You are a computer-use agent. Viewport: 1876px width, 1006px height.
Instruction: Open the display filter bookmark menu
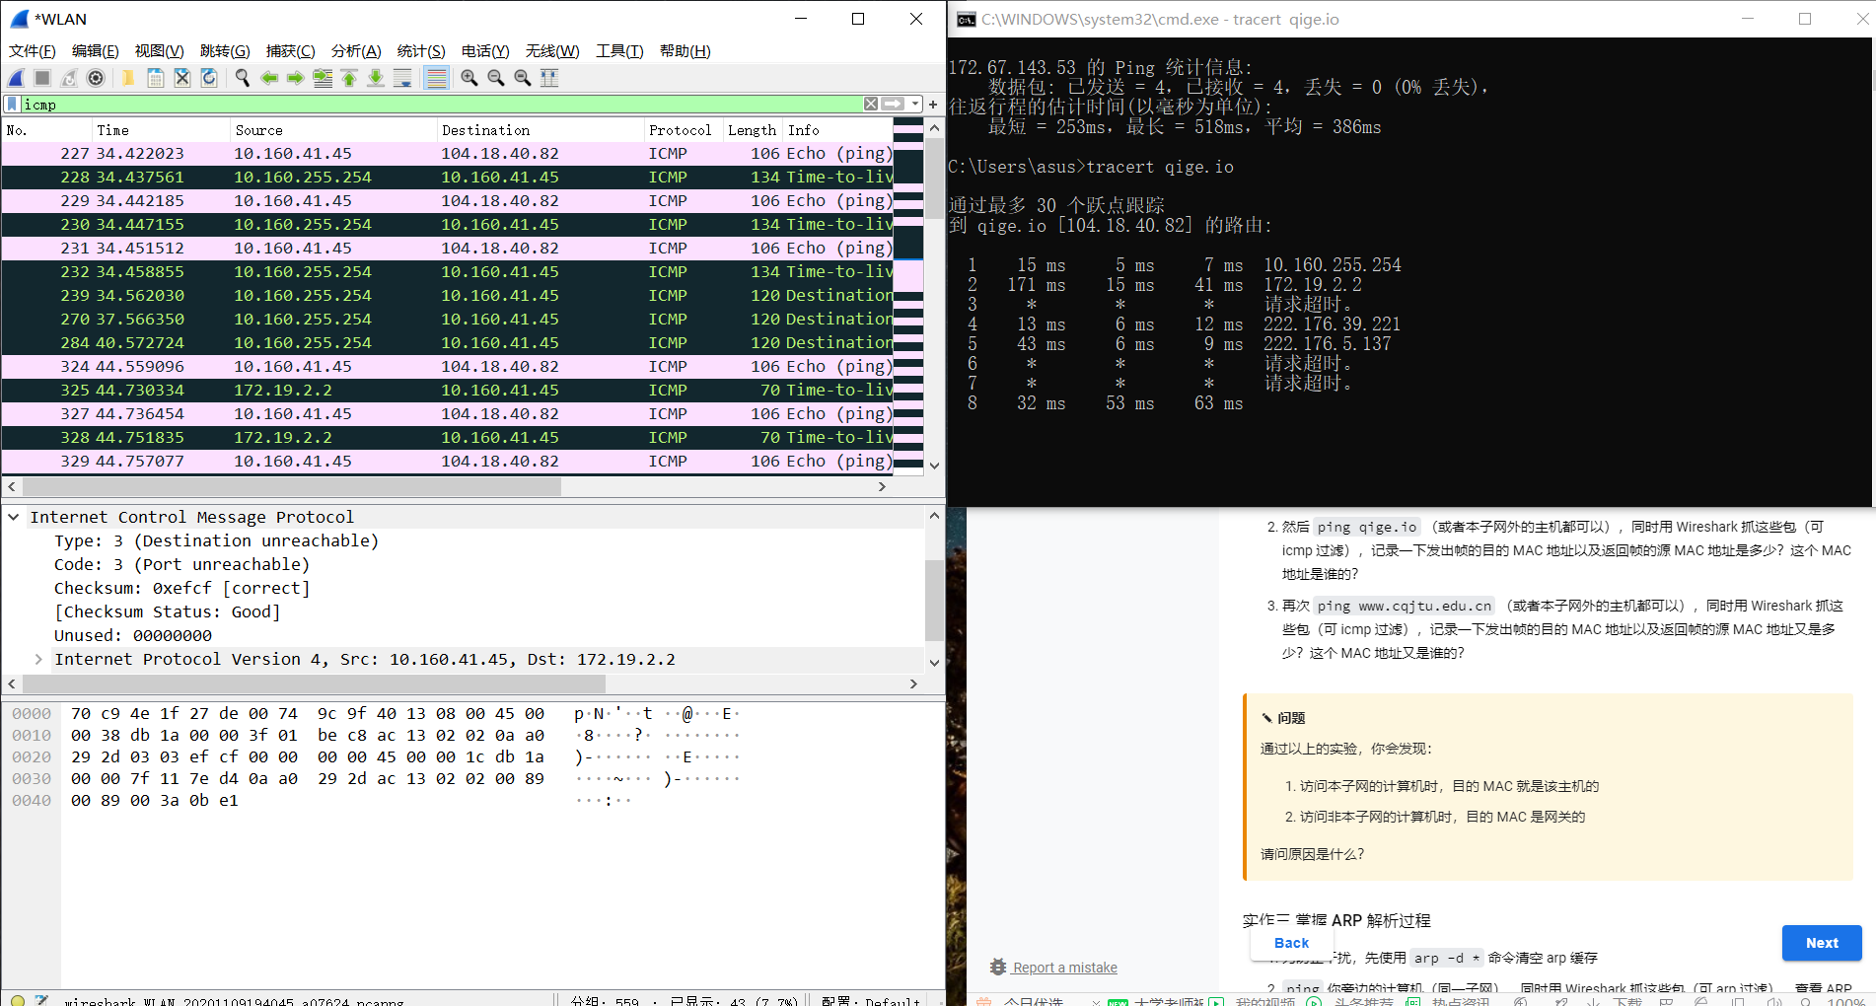click(12, 104)
